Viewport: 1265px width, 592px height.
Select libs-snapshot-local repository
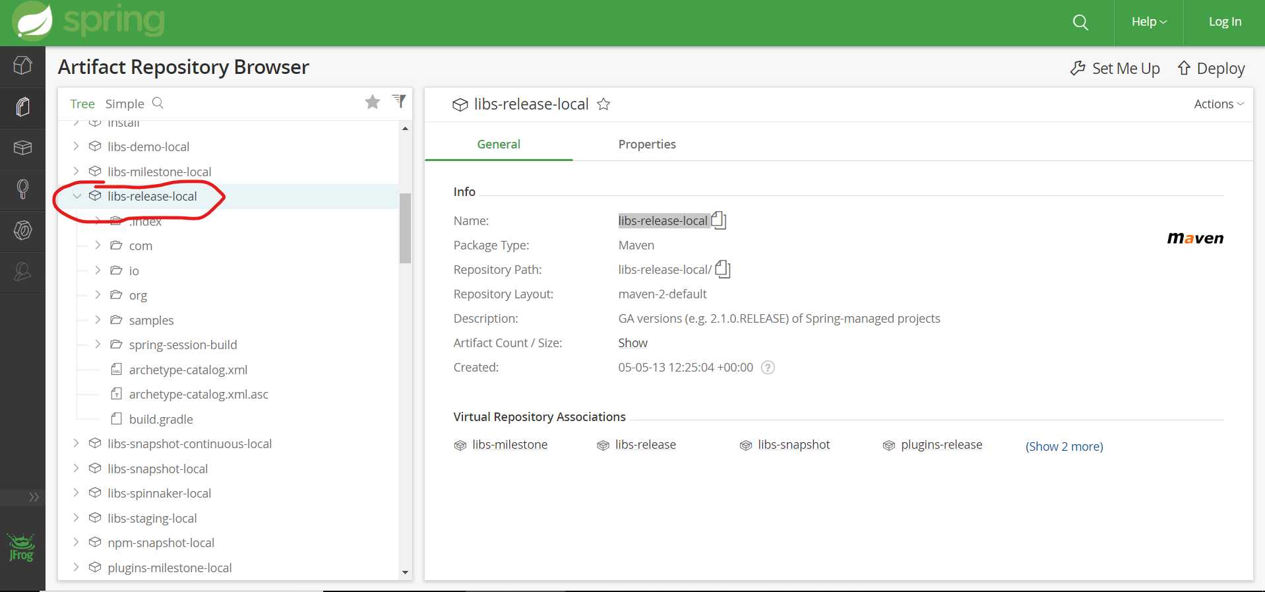pyautogui.click(x=158, y=469)
